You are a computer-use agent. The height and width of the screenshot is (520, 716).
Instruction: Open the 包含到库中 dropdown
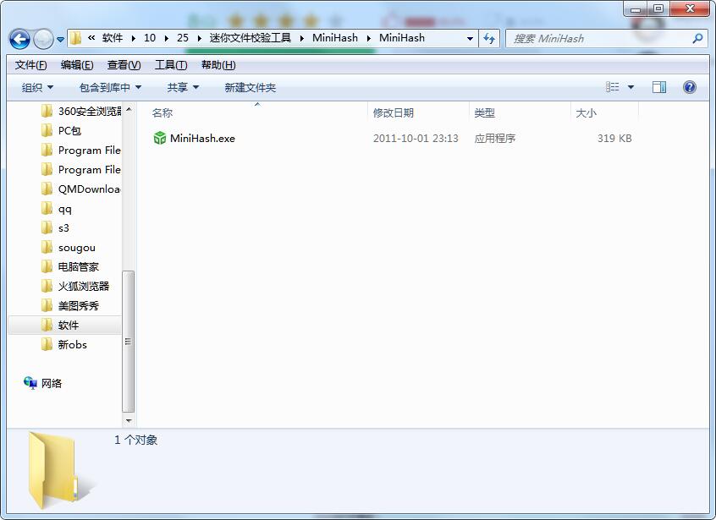tap(110, 87)
